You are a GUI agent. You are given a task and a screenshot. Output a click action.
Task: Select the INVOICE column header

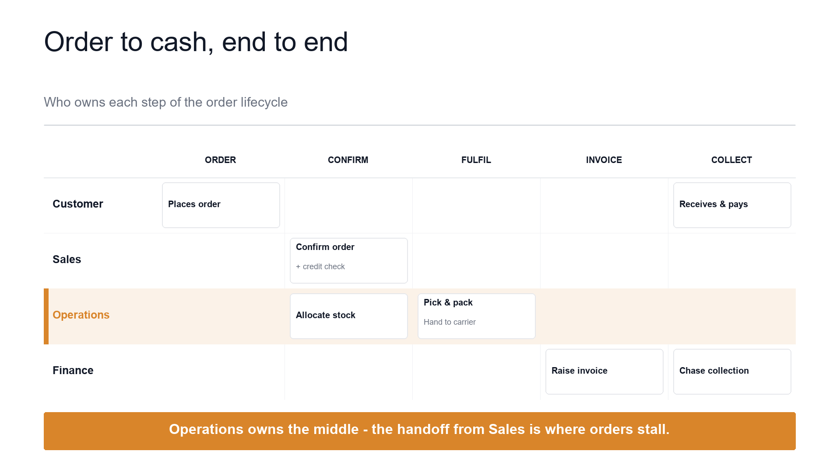[604, 160]
